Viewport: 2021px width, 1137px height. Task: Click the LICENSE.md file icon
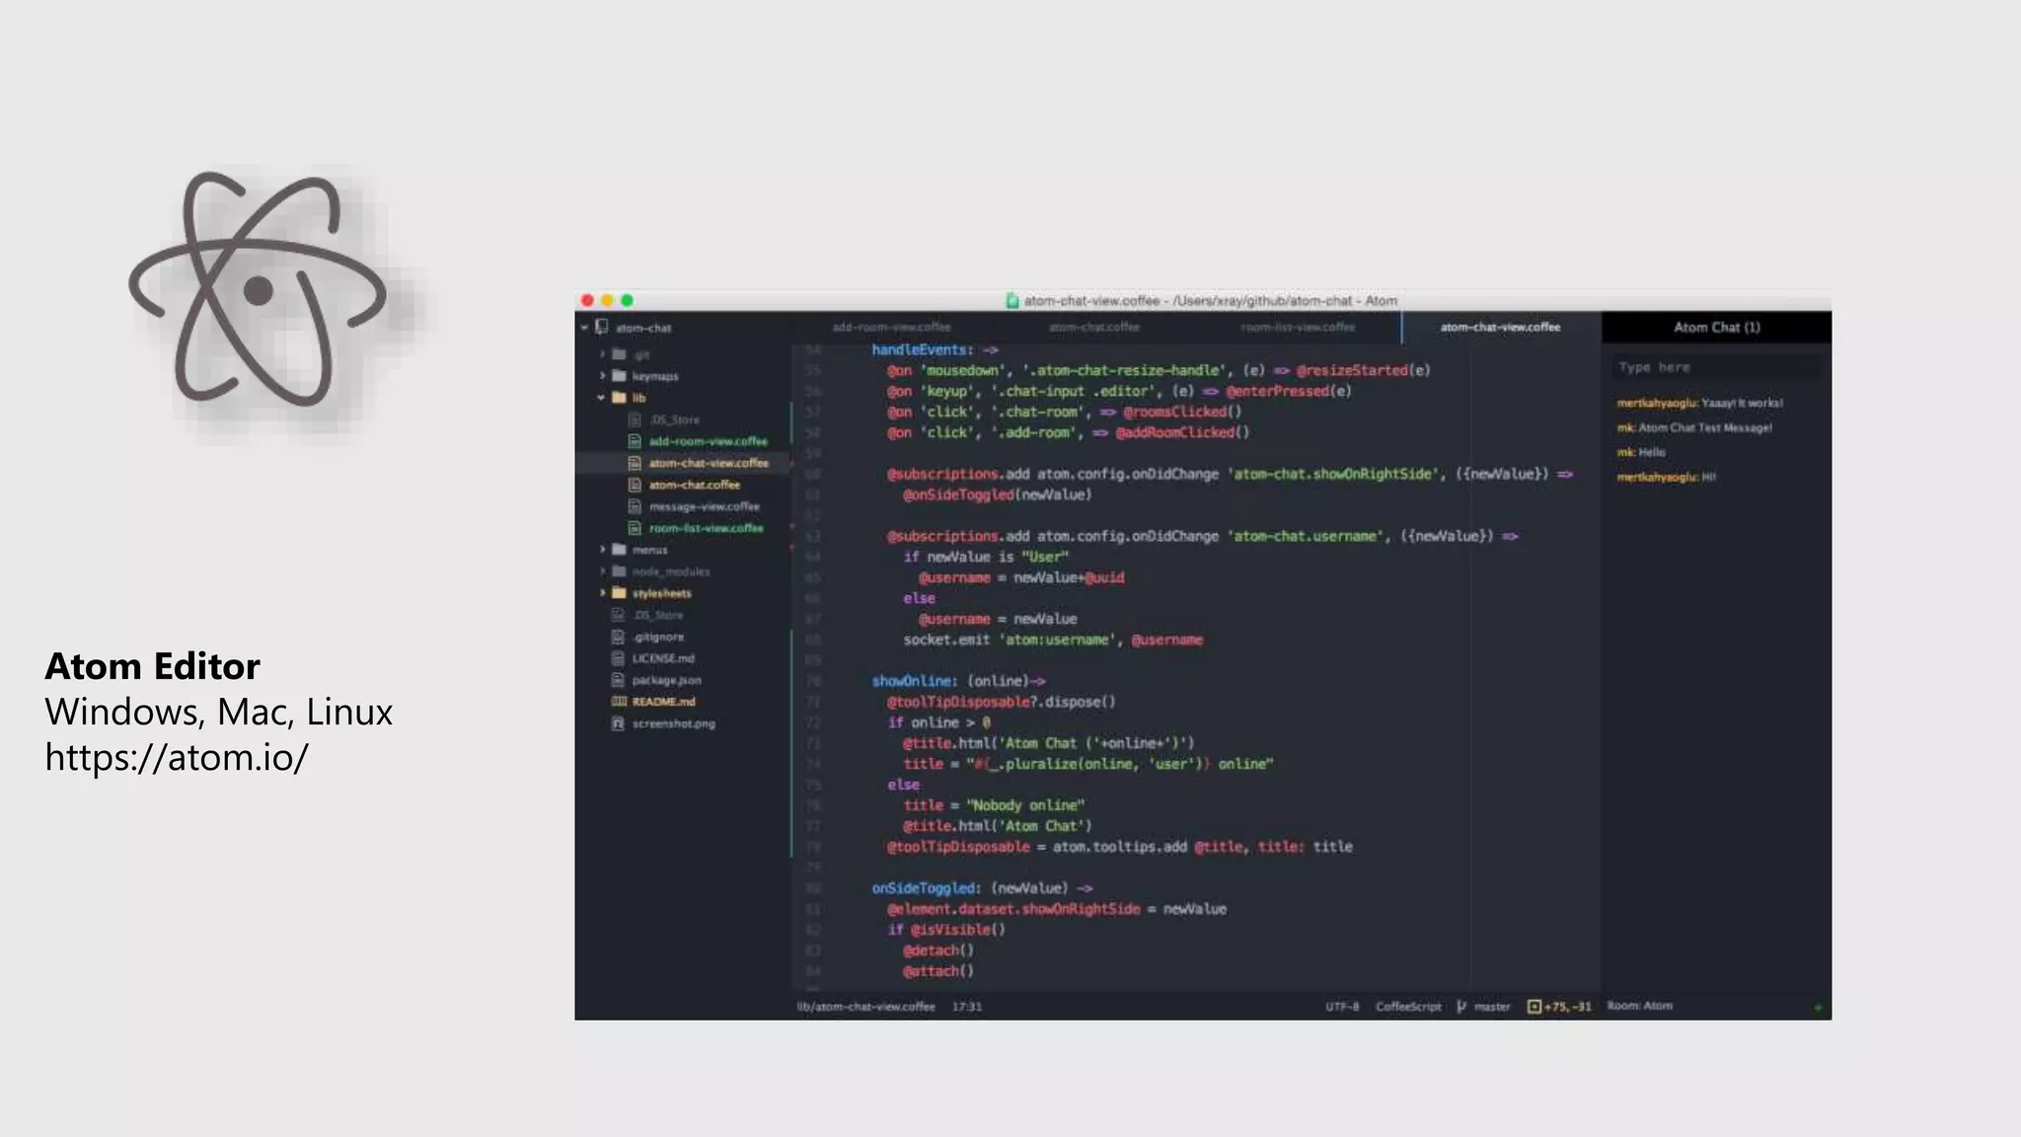click(x=619, y=658)
